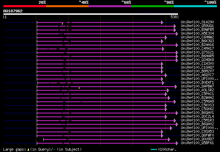Select the purple alignment bar of UniRef100_C5PAI1

coord(101,94)
